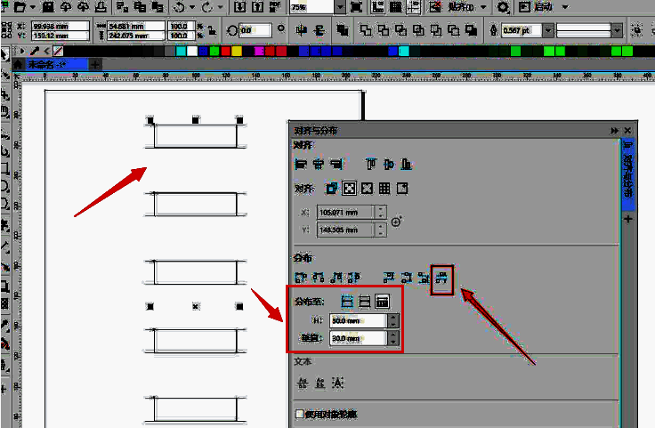This screenshot has width=655, height=428.
Task: Select distribute to object spacing option
Action: pos(382,302)
